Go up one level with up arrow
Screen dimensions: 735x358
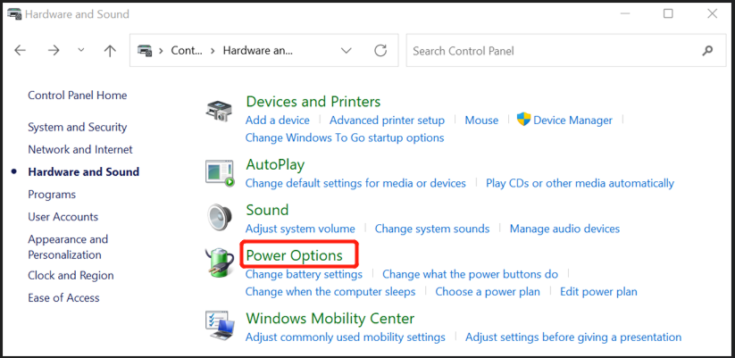pyautogui.click(x=110, y=51)
